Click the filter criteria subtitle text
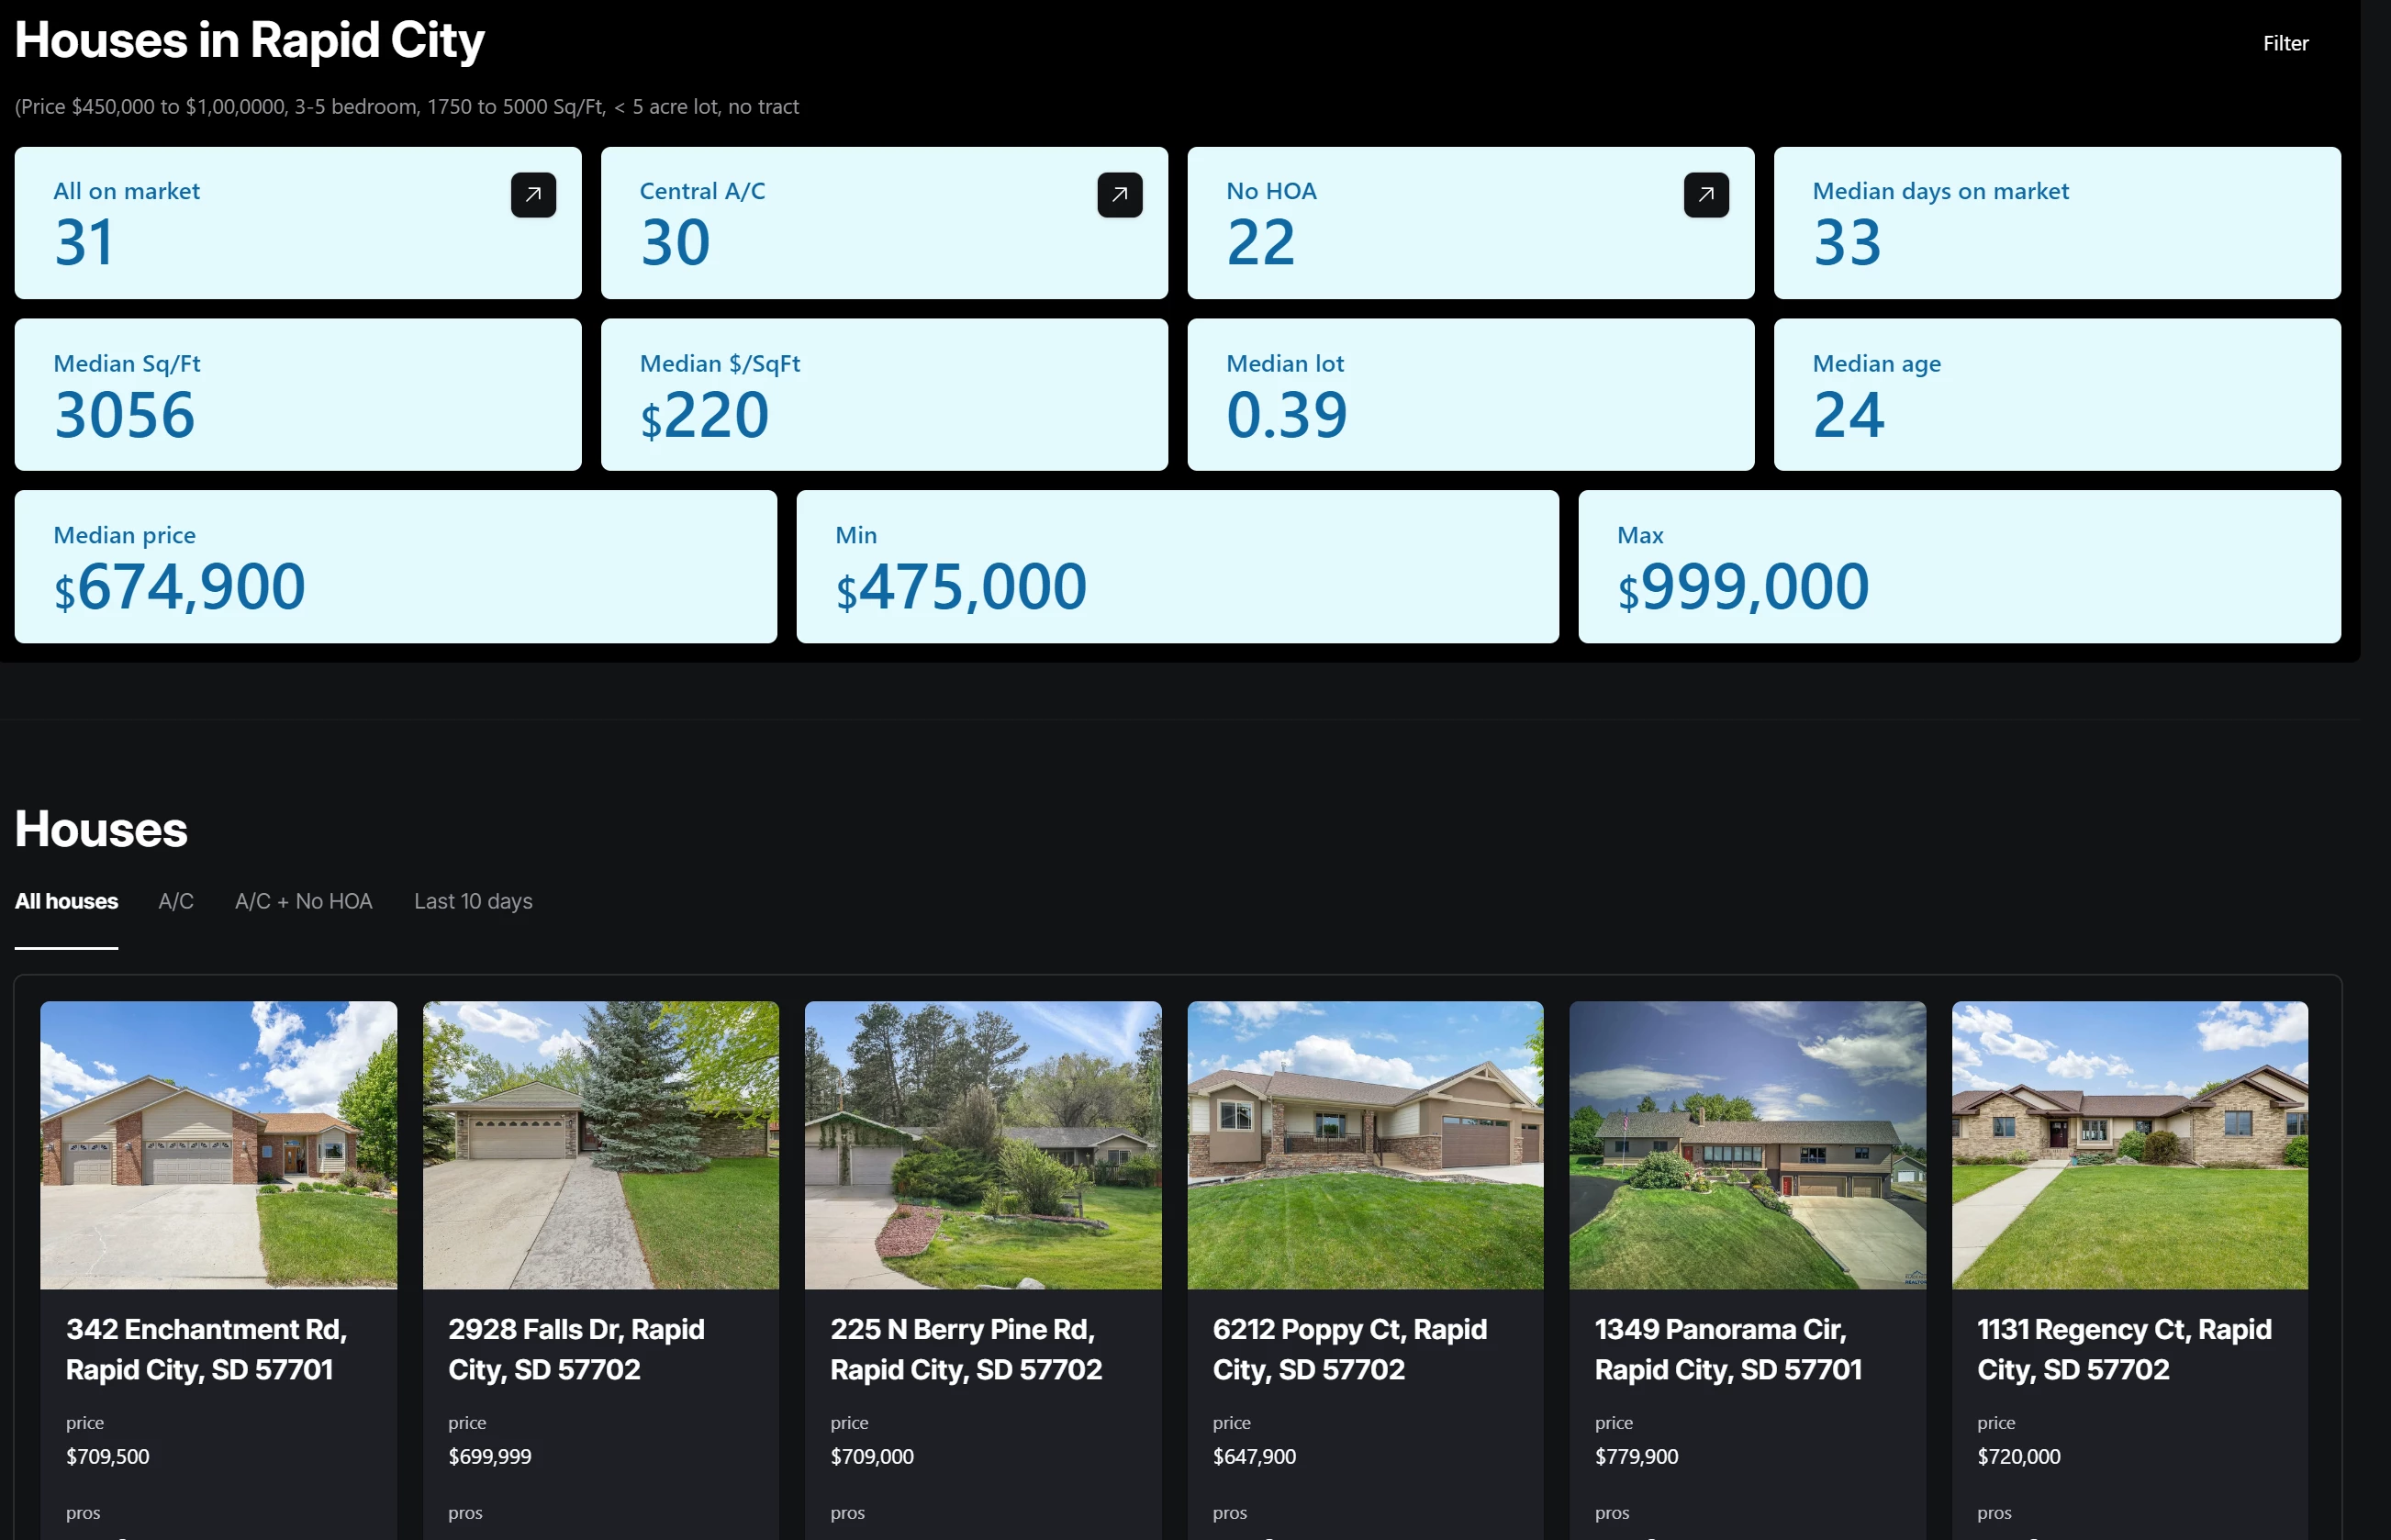This screenshot has width=2391, height=1540. 407,107
